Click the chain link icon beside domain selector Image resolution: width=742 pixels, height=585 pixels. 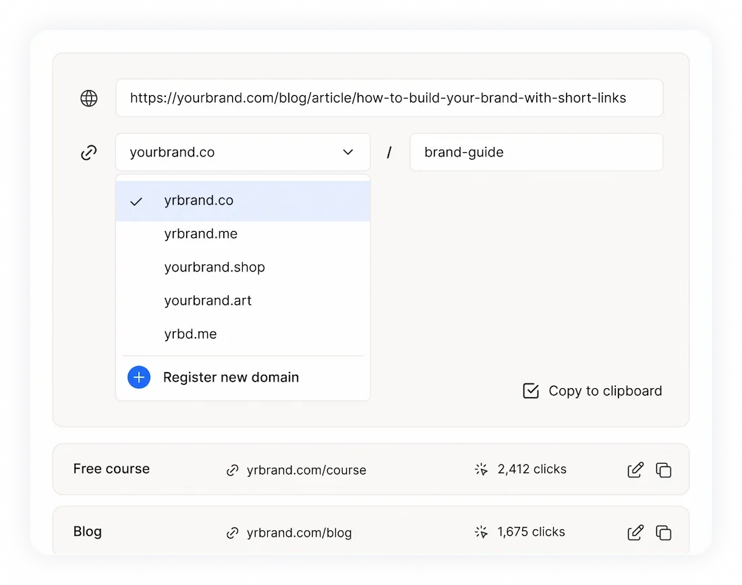pos(89,152)
